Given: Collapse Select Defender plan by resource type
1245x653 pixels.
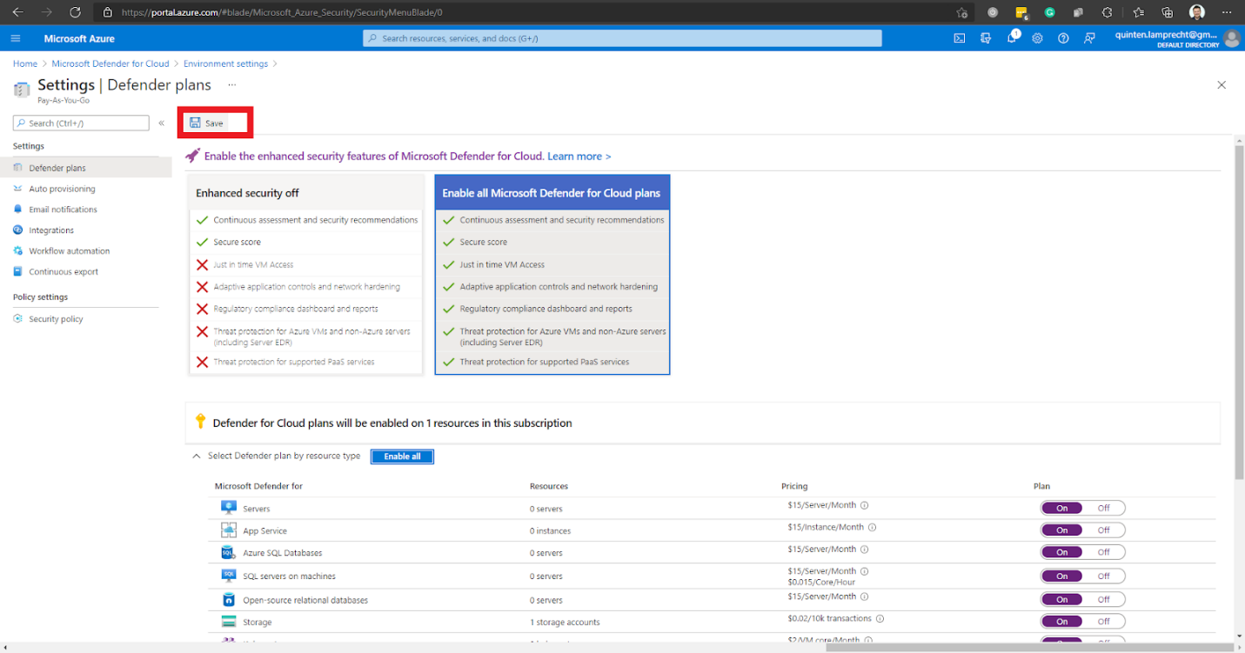Looking at the screenshot, I should 197,456.
